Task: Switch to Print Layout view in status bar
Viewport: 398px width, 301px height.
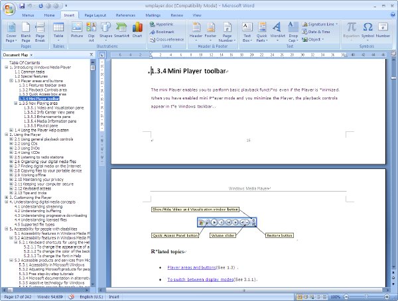Action: (x=299, y=296)
